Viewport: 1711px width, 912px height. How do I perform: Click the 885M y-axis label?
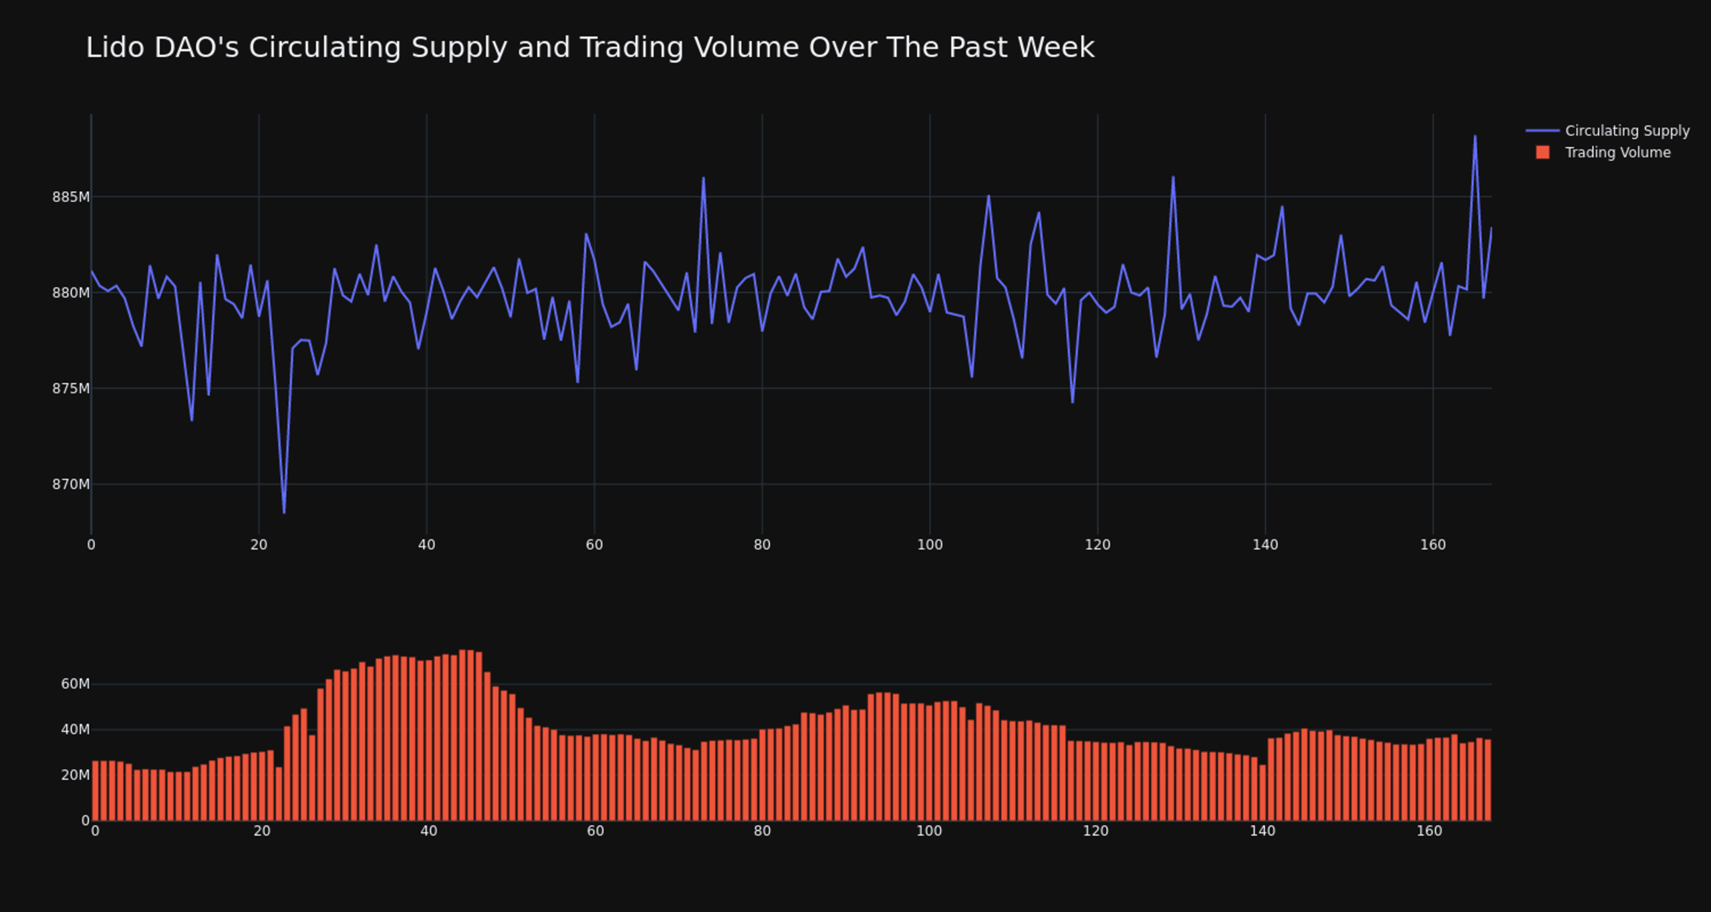(x=70, y=197)
